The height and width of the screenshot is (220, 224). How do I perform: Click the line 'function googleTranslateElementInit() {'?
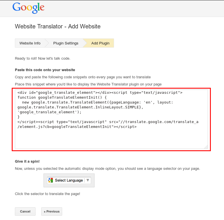62,98
